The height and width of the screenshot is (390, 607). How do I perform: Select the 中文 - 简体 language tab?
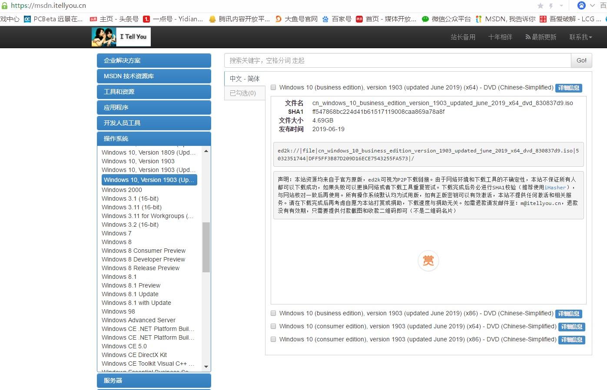coord(245,79)
